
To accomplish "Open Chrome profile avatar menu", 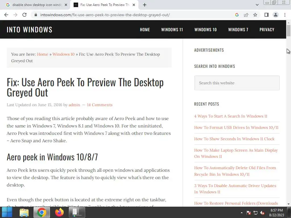I will coord(276,15).
